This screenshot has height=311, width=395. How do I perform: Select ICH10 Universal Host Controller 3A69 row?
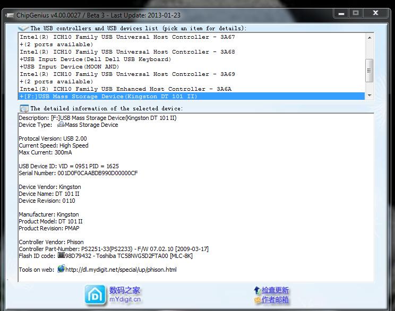click(x=192, y=74)
